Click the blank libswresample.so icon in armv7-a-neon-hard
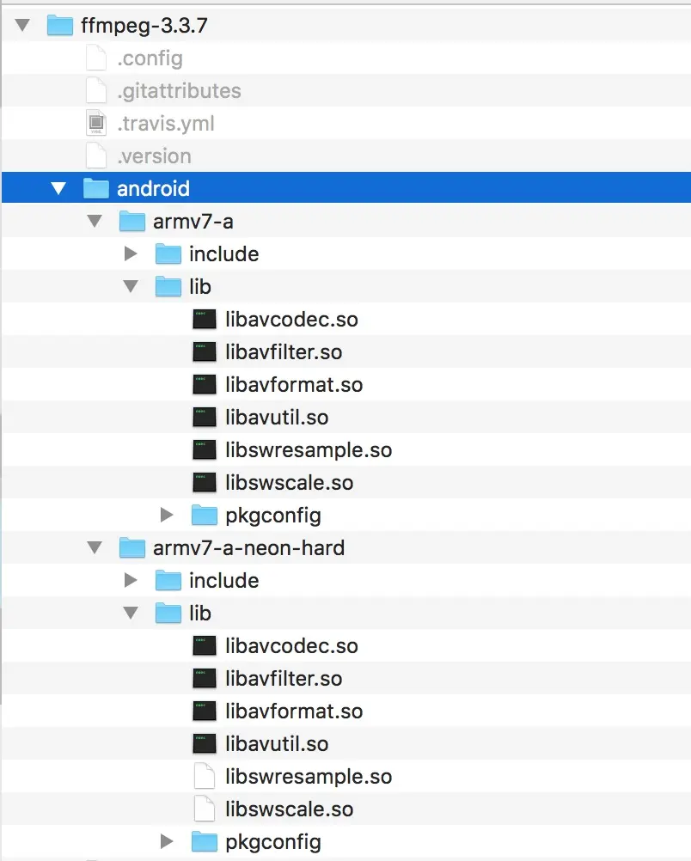This screenshot has width=691, height=861. (x=205, y=776)
